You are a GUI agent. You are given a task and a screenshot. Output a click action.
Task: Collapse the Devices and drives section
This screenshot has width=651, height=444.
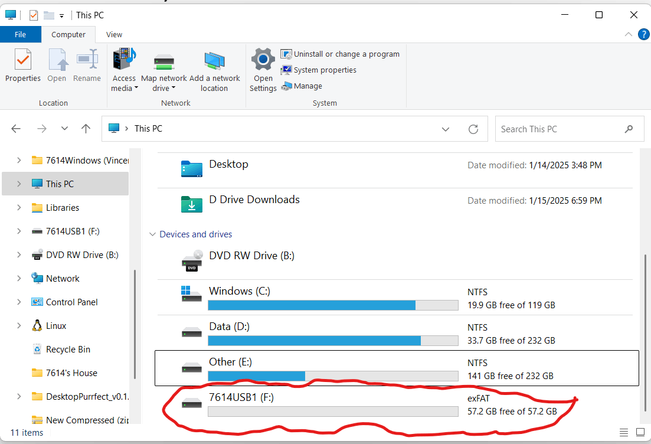pos(153,234)
